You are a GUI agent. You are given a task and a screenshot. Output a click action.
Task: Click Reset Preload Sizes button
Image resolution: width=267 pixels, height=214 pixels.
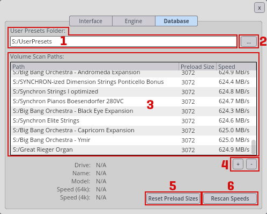(x=173, y=198)
